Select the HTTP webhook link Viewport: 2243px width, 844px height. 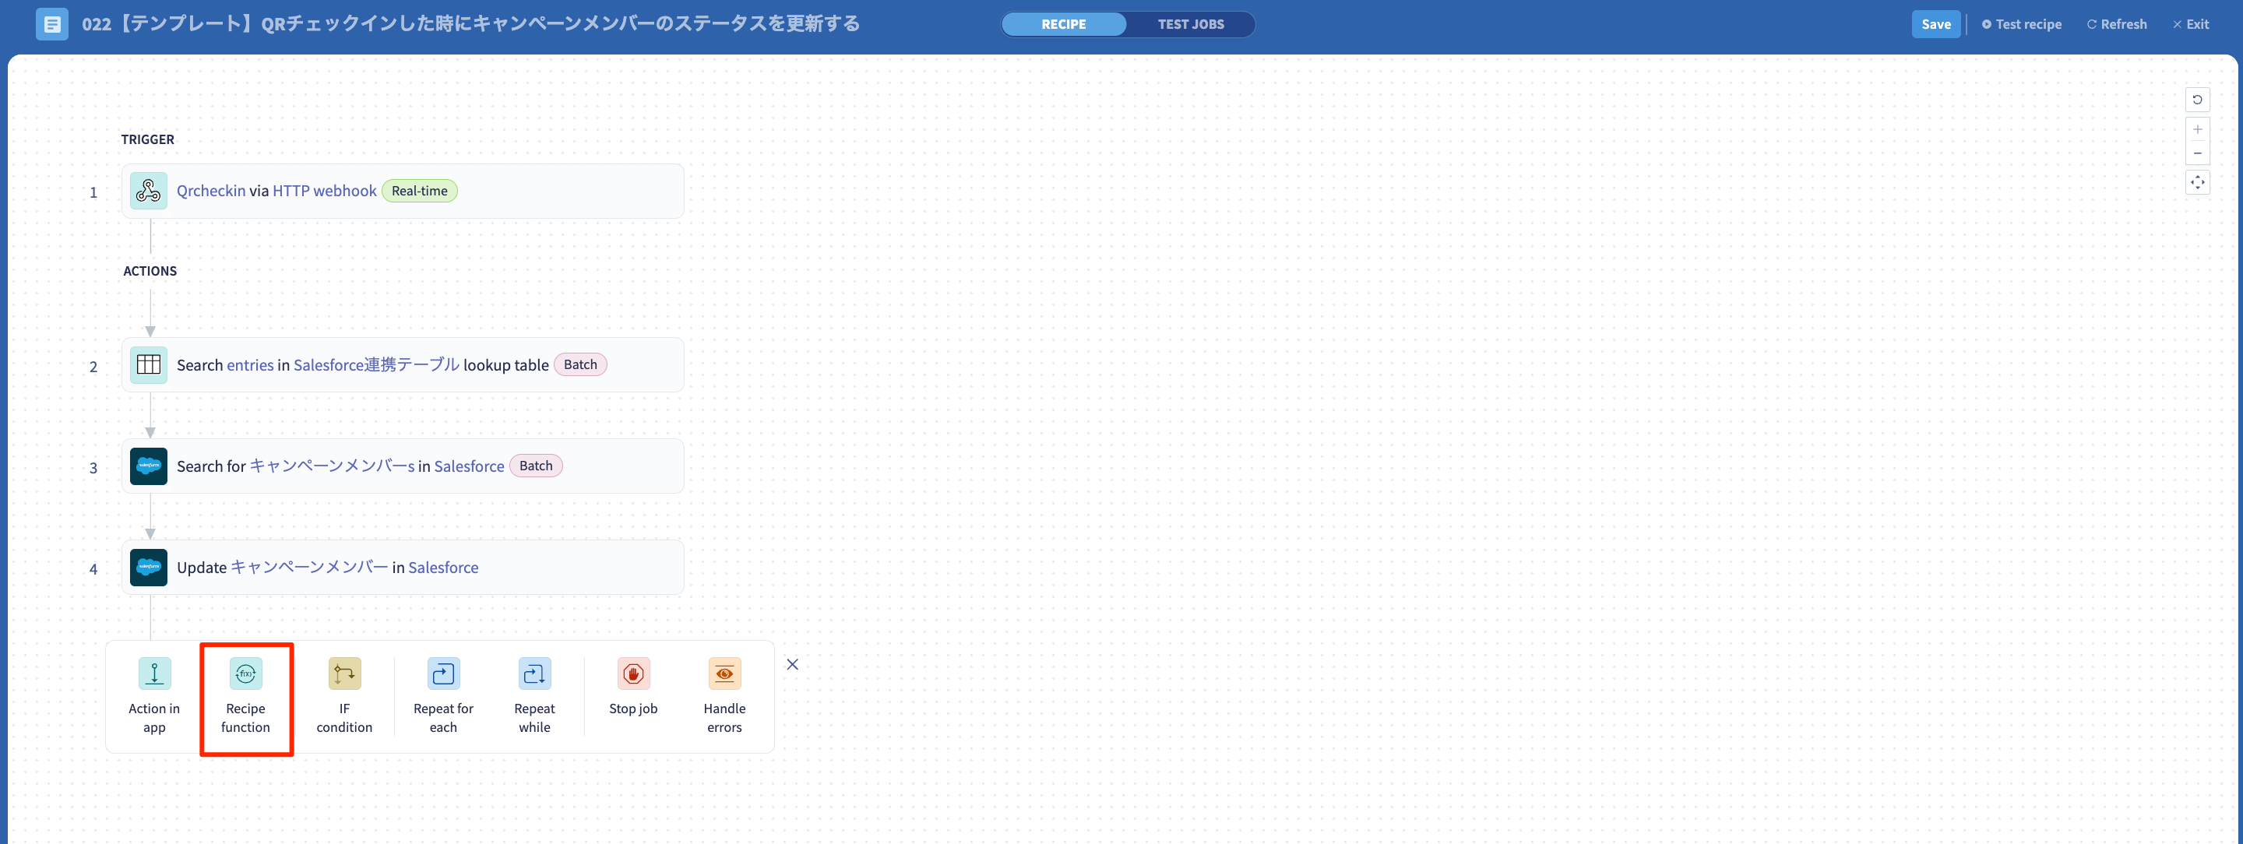tap(325, 191)
